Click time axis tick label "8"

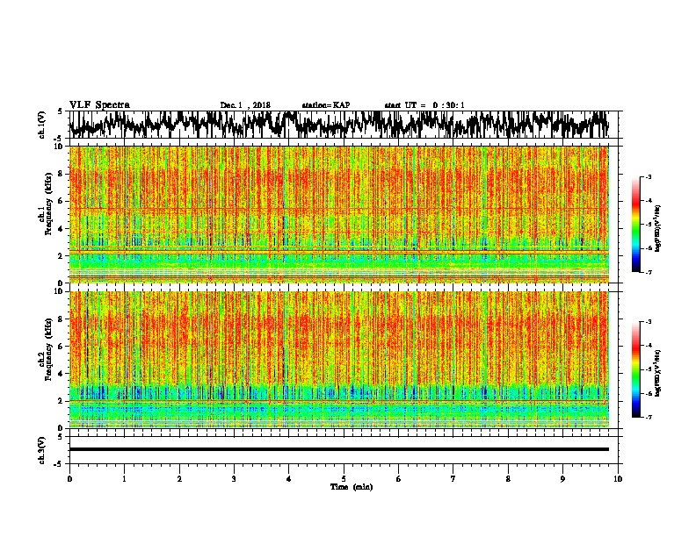pos(508,479)
